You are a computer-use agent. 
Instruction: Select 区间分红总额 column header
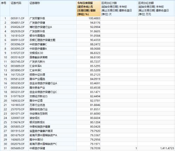point(156,8)
